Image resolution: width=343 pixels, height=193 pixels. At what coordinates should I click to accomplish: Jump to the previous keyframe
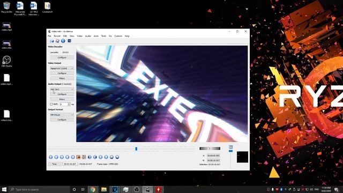coord(68,157)
